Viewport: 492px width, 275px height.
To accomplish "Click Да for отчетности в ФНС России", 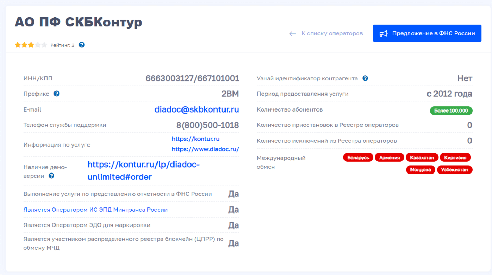I will 234,194.
